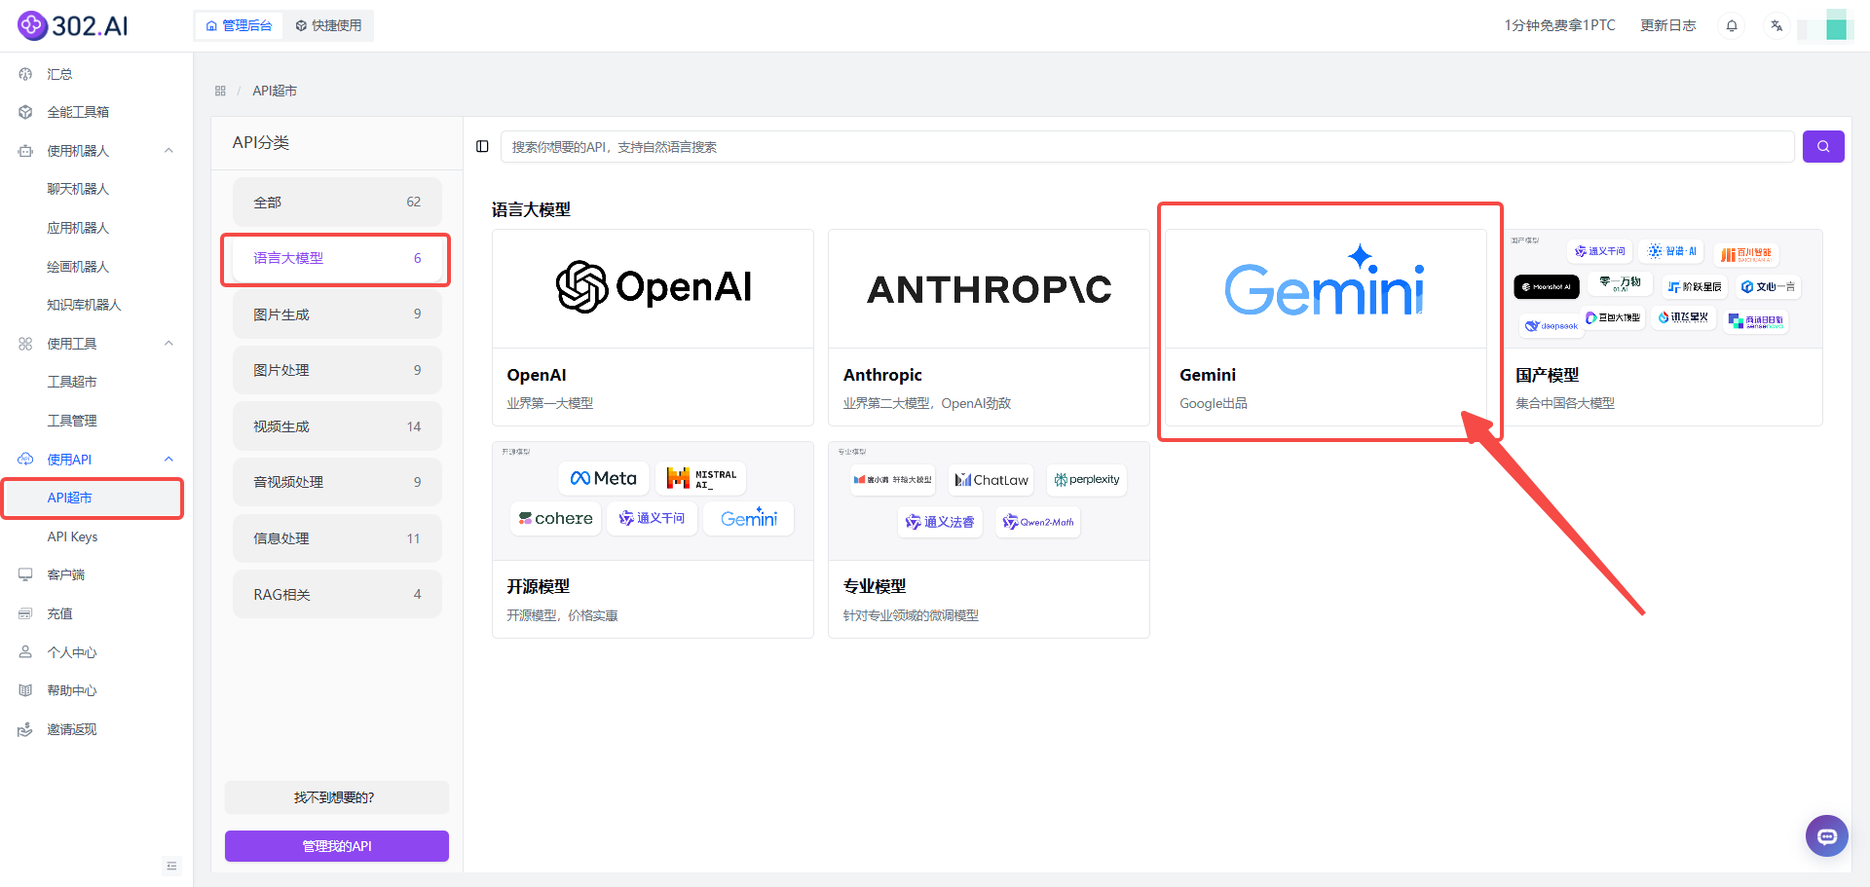Select the RAG相关 category
1870x887 pixels.
[337, 594]
